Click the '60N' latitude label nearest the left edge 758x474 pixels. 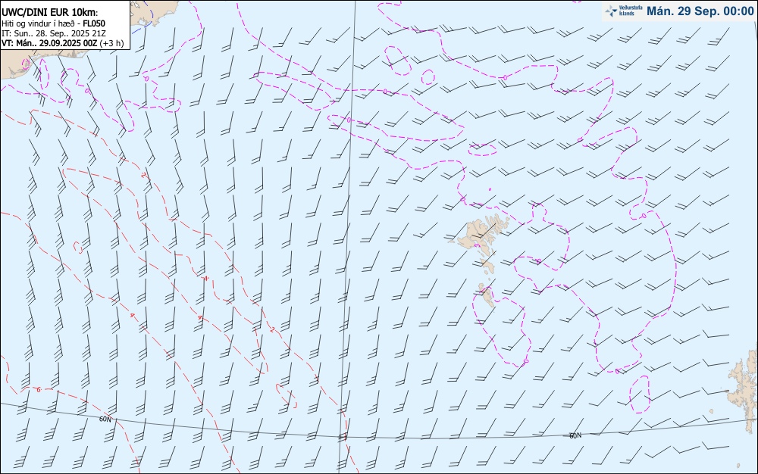coord(105,419)
